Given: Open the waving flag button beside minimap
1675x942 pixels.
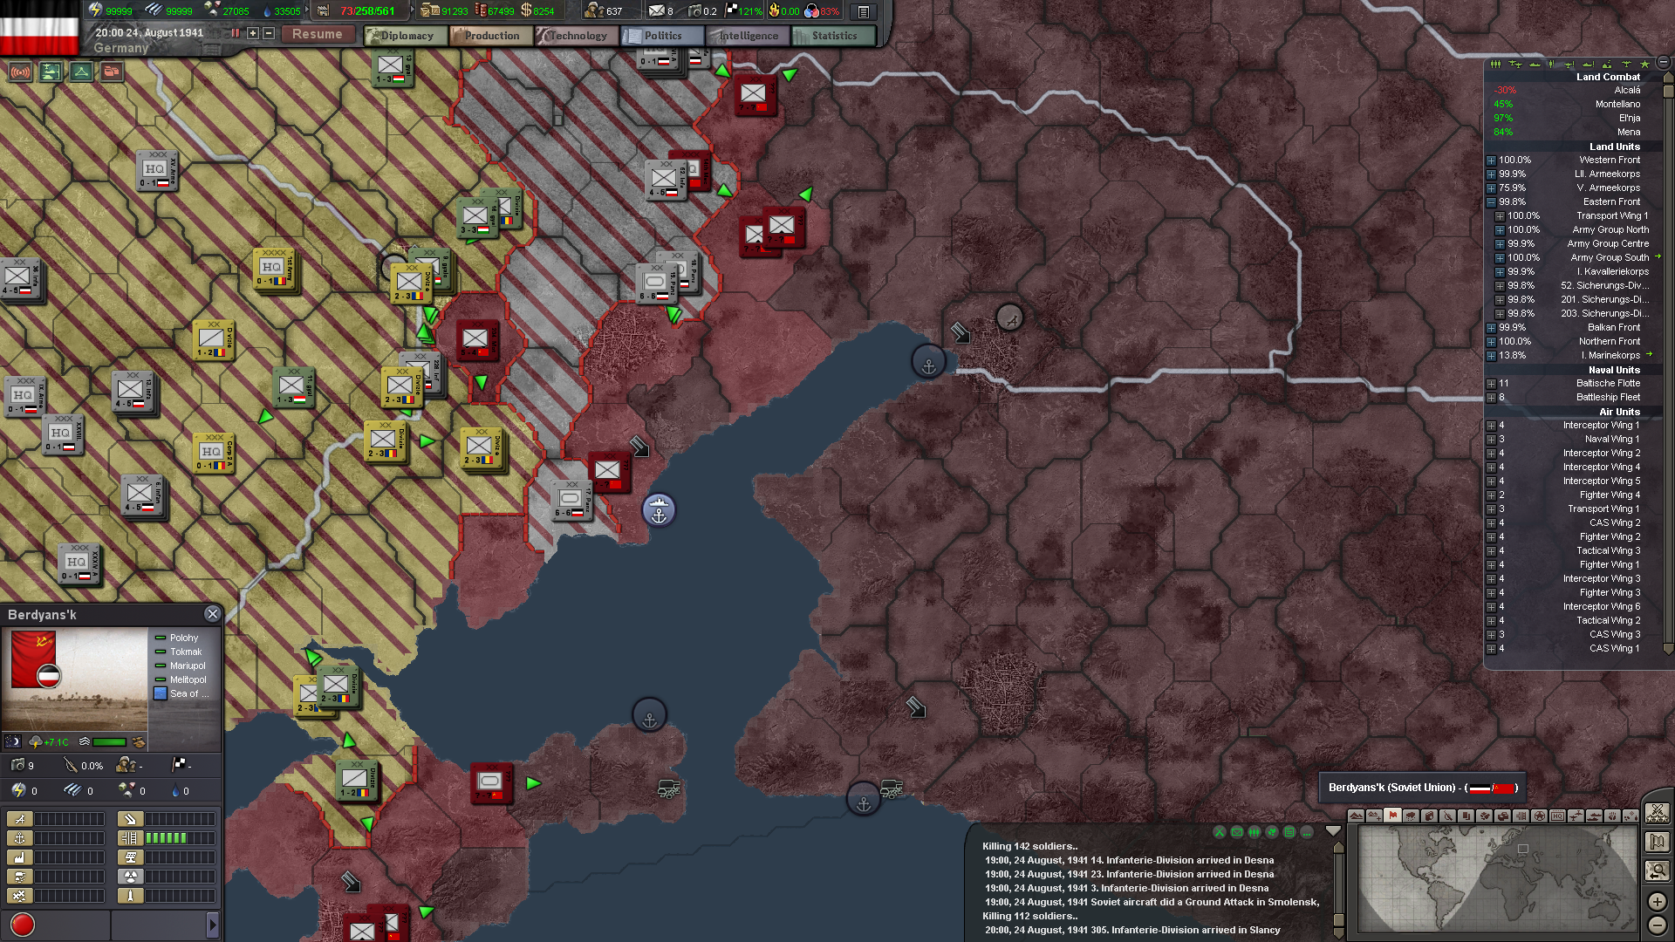Looking at the screenshot, I should [x=1657, y=842].
